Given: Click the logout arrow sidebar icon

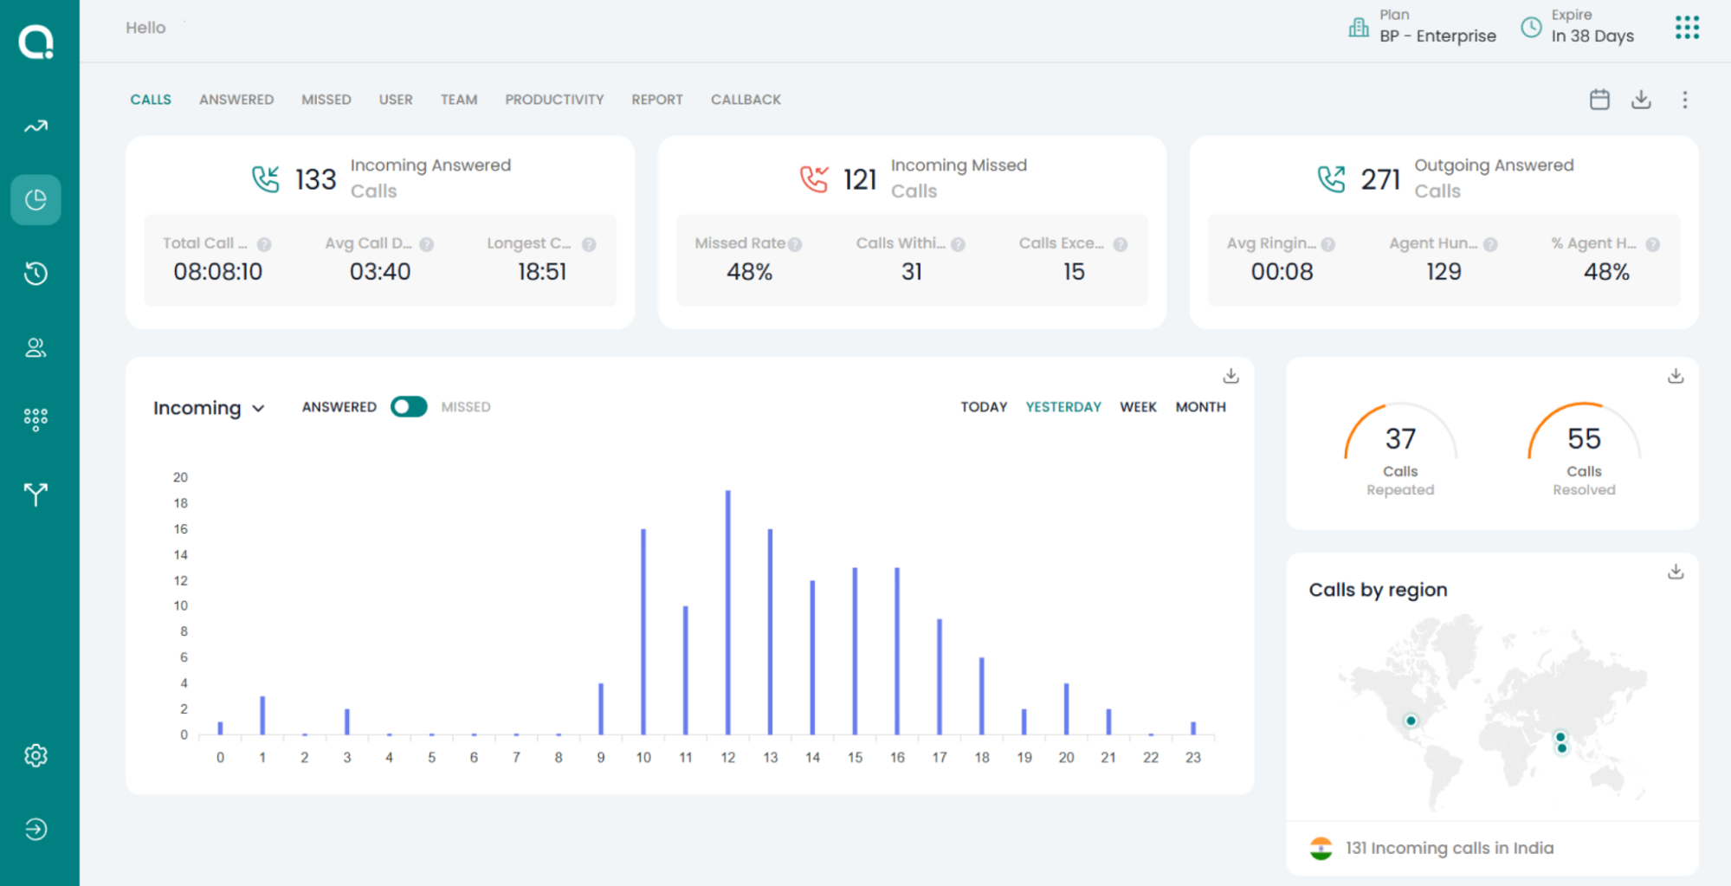Looking at the screenshot, I should [x=36, y=829].
